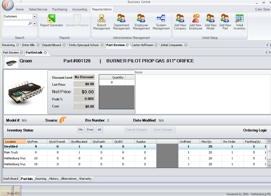Viewport: 271px width, 196px height.
Task: Switch to the Alternatives tab
Action: coord(69,179)
